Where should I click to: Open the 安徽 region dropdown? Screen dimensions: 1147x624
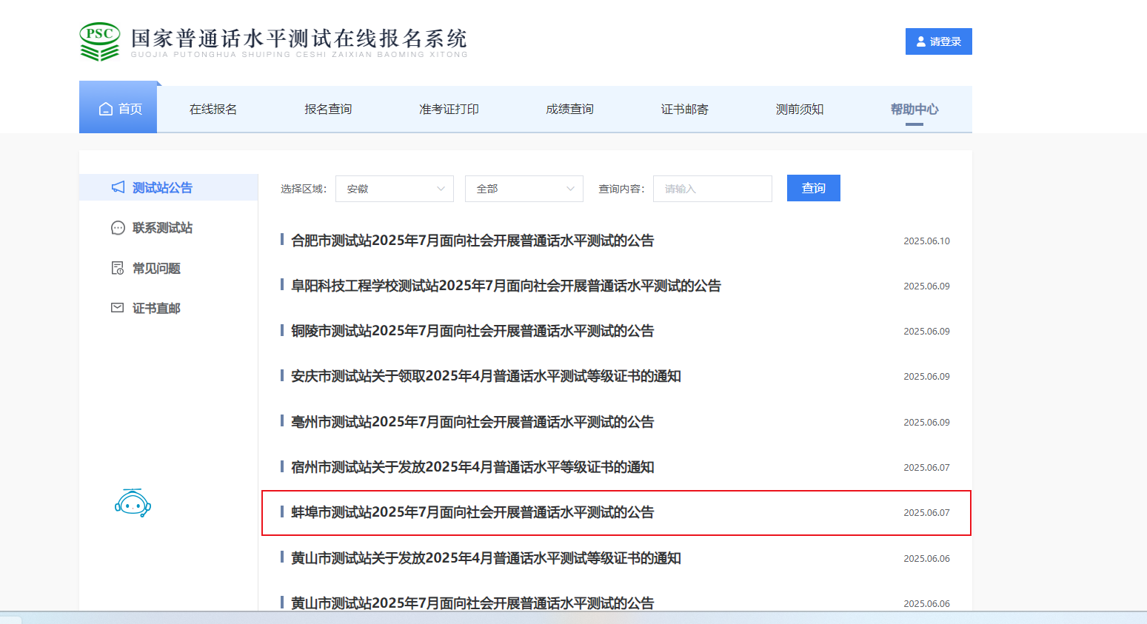[x=395, y=189]
